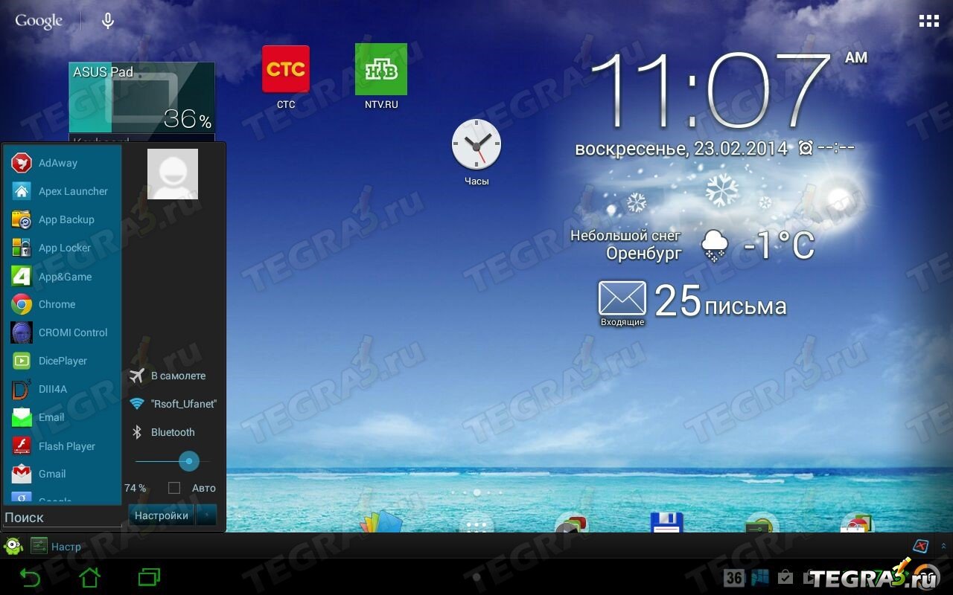
Task: Toggle Bluetooth in the start menu
Action: pos(164,432)
